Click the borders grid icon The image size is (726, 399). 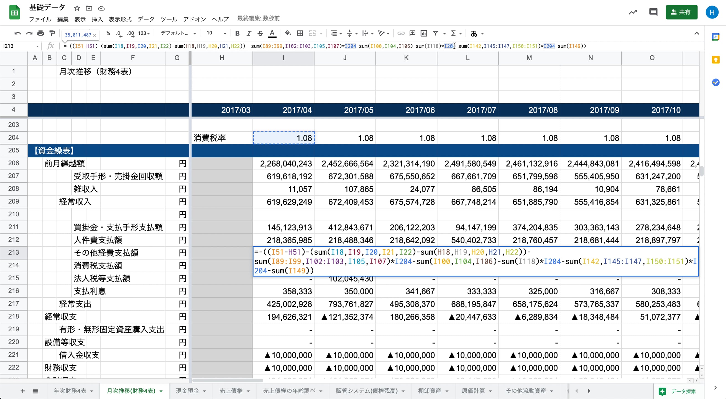(x=300, y=34)
